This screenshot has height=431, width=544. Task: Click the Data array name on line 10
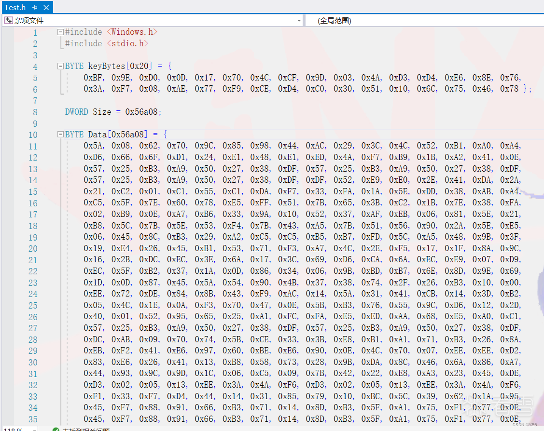[x=98, y=135]
